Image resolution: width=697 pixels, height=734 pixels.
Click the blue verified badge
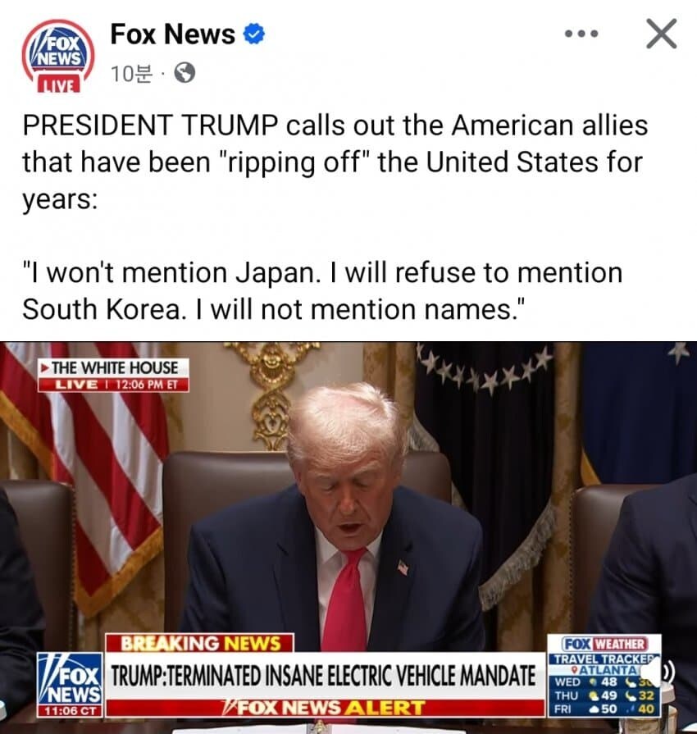click(255, 34)
